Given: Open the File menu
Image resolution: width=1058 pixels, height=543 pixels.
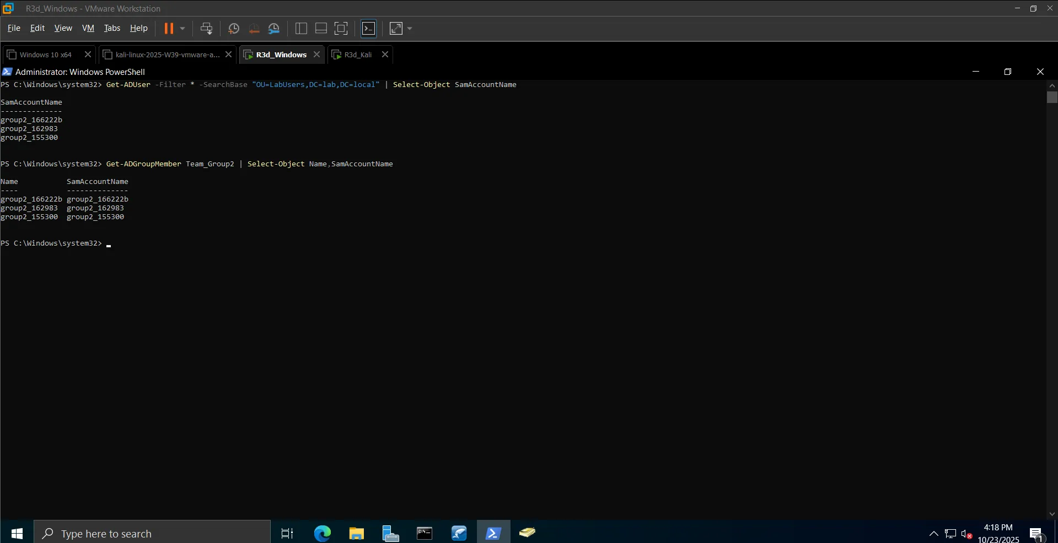Looking at the screenshot, I should point(14,28).
